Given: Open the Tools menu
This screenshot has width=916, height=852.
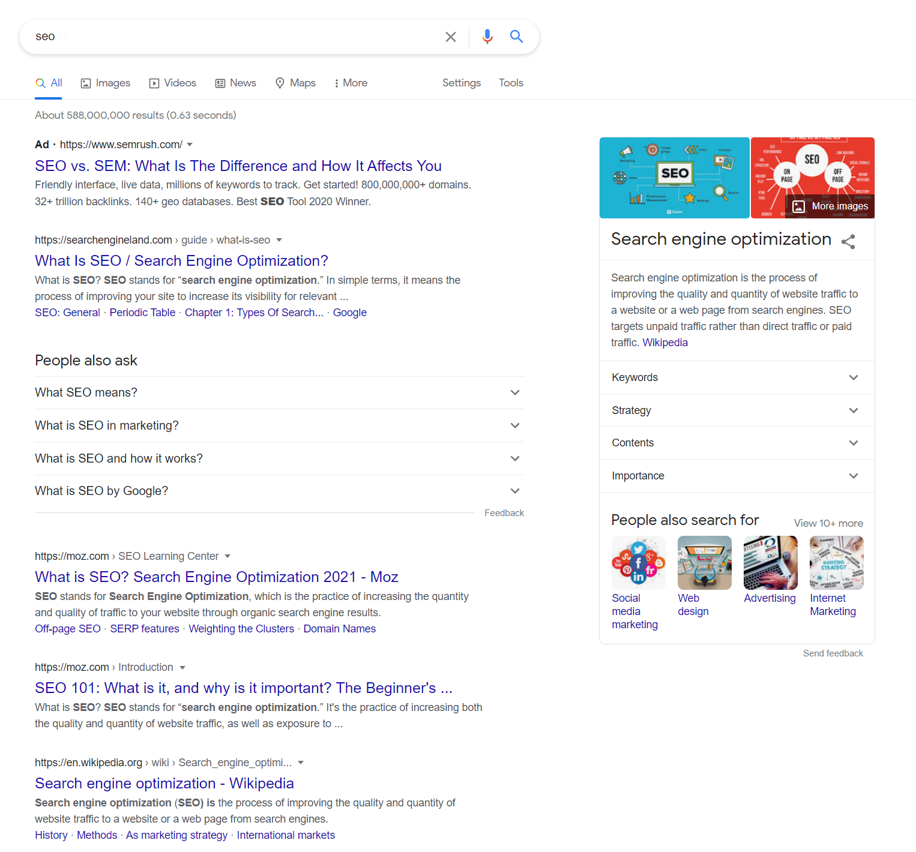Looking at the screenshot, I should click(511, 83).
